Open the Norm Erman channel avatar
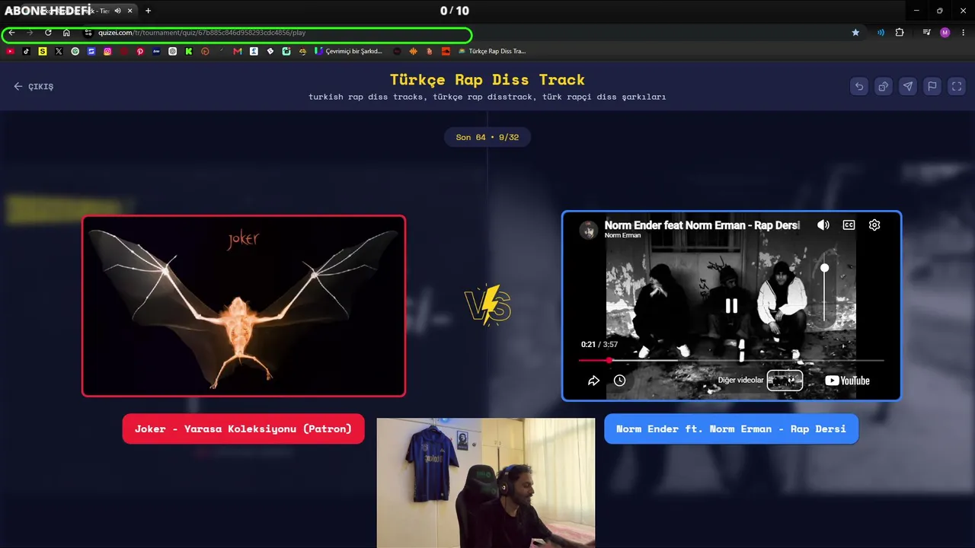The width and height of the screenshot is (975, 548). pyautogui.click(x=589, y=230)
